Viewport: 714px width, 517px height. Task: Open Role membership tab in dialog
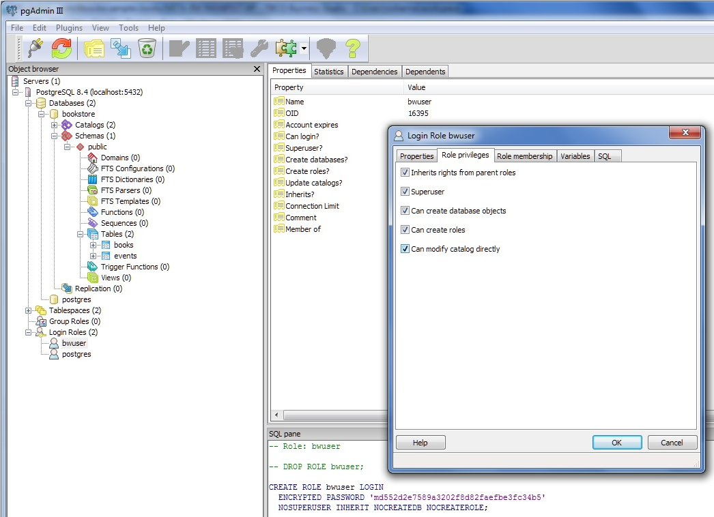524,156
